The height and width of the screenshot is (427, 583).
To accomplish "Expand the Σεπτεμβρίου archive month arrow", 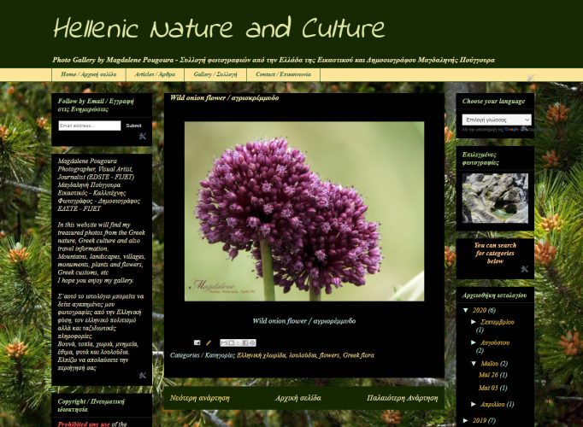I will (474, 322).
